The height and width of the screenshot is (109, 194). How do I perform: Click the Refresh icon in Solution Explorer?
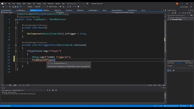tap(185, 13)
